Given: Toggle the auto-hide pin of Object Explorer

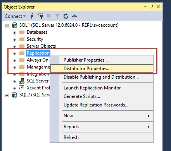Looking at the screenshot, I should 152,7.
